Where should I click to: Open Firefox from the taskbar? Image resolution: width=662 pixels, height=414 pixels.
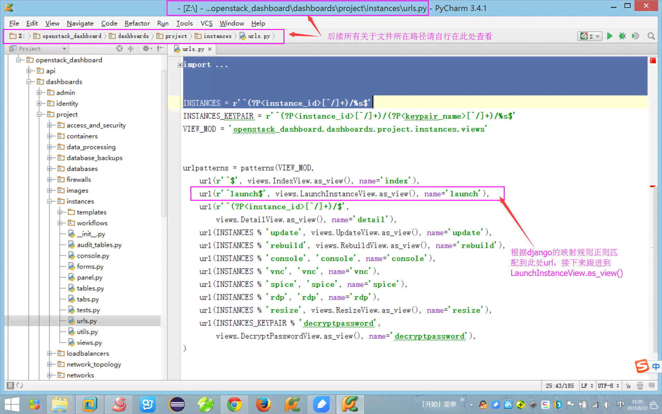[263, 404]
